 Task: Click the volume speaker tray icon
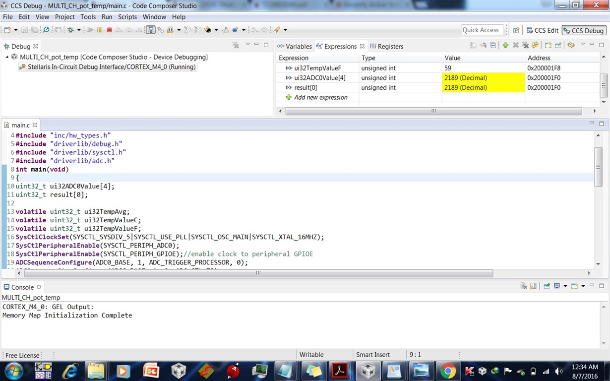click(x=559, y=371)
